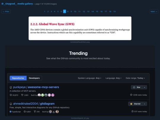Click the star count icon showing 4,651
Viewport: 160px width, 120px height.
[25, 111]
